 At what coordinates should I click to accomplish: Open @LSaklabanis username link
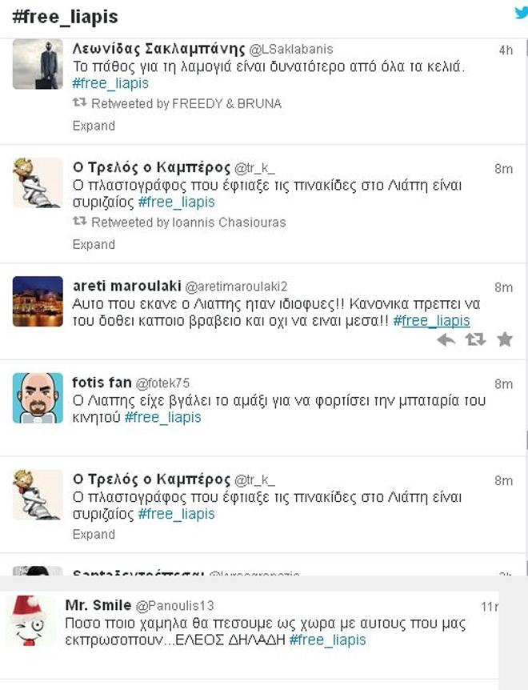(291, 50)
